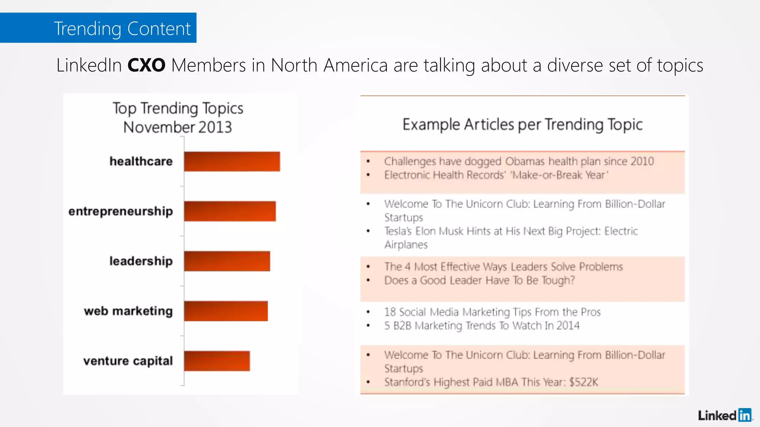Select the entrepreneurship bar in the chart
The width and height of the screenshot is (760, 427).
(230, 211)
